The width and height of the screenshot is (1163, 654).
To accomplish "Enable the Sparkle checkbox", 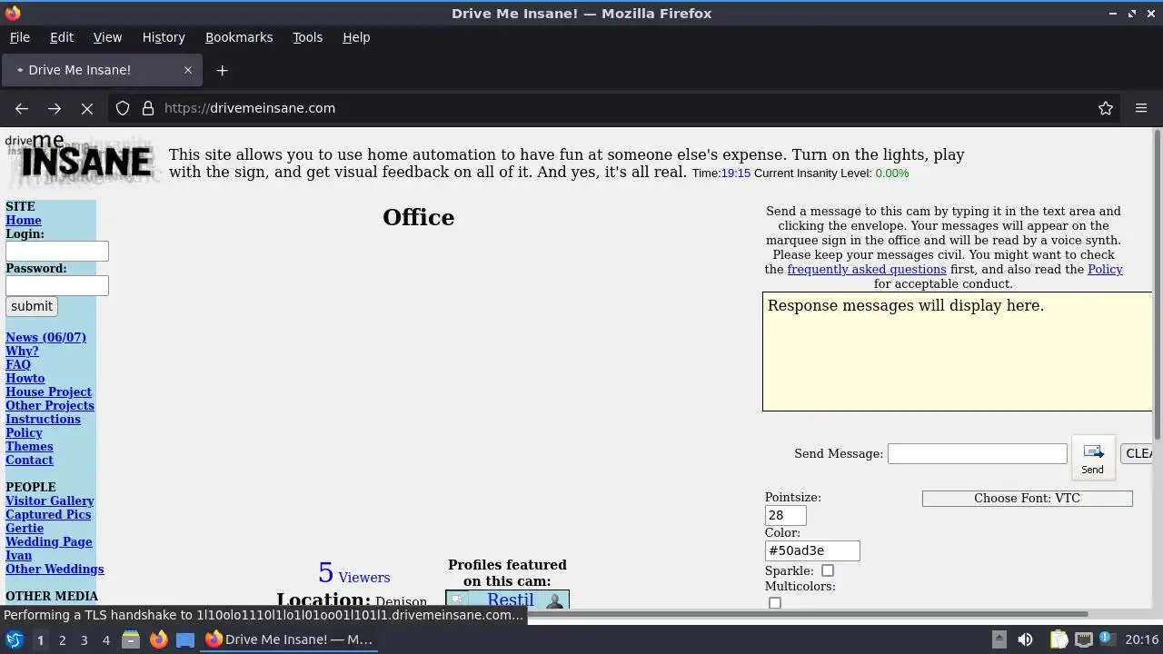I will (828, 570).
